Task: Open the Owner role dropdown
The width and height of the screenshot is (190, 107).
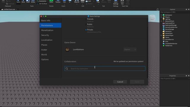Action: [130, 50]
